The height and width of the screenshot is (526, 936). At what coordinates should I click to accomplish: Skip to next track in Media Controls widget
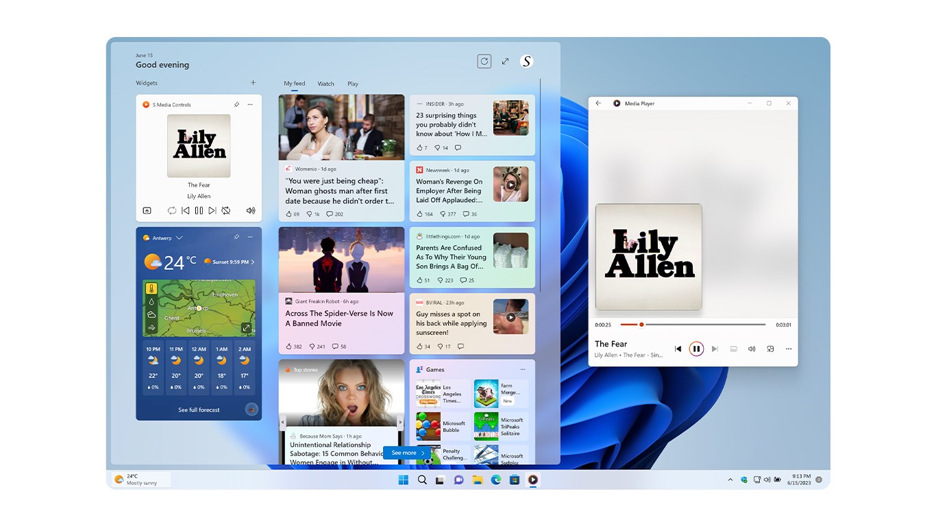coord(212,211)
